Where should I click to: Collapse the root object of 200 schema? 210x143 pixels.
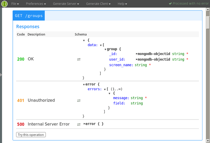[84, 41]
